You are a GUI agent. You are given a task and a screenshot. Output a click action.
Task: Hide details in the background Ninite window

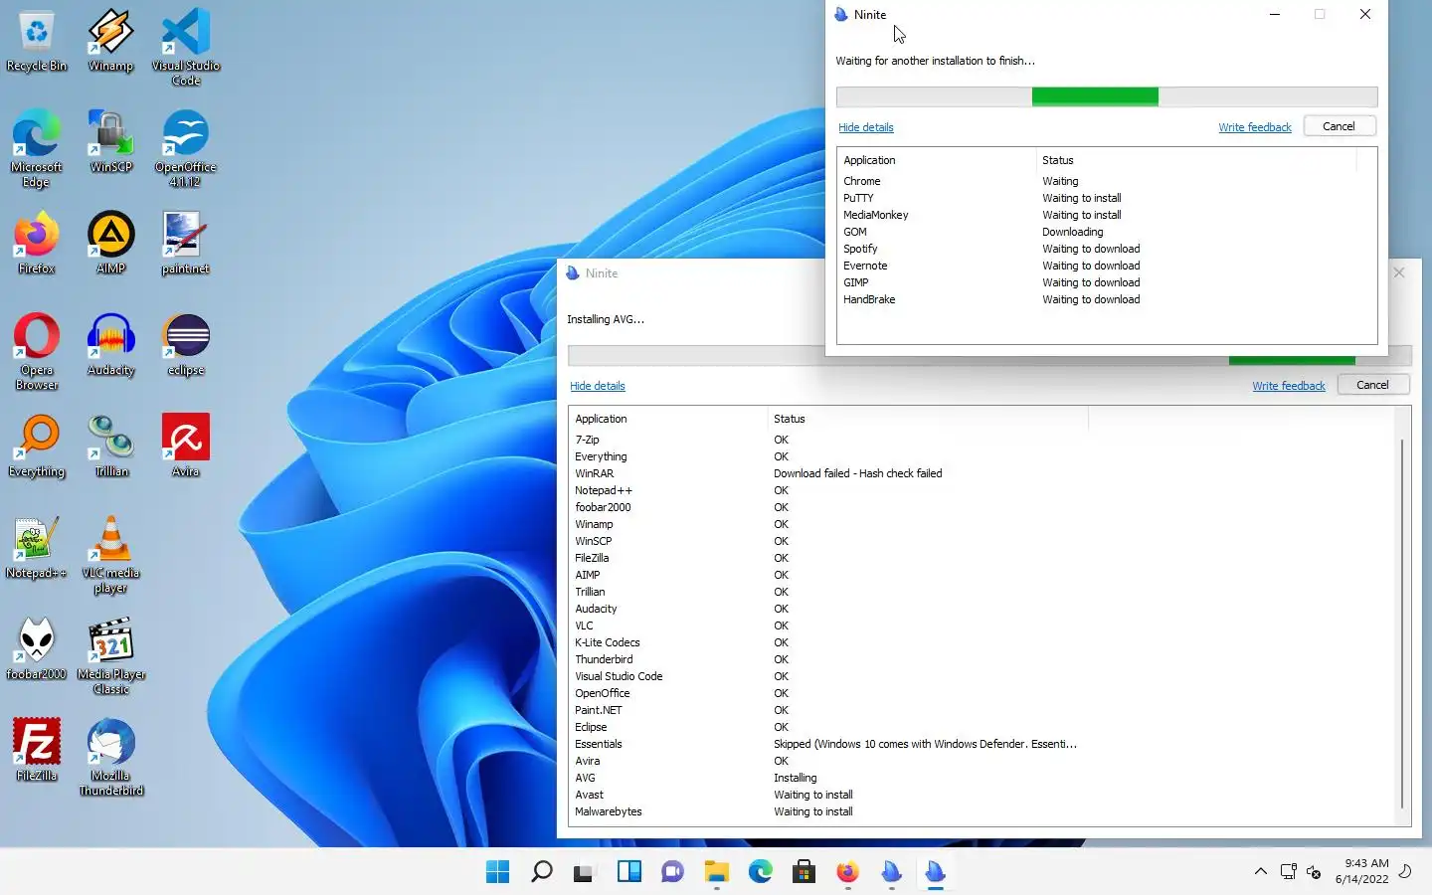pos(597,386)
